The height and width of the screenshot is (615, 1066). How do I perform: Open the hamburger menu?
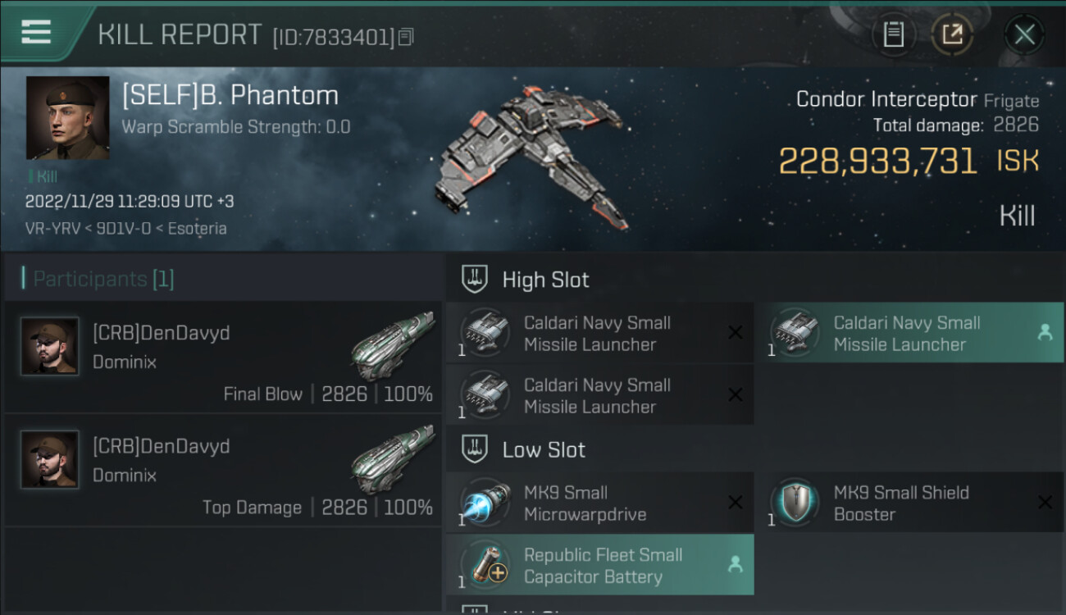pyautogui.click(x=36, y=33)
